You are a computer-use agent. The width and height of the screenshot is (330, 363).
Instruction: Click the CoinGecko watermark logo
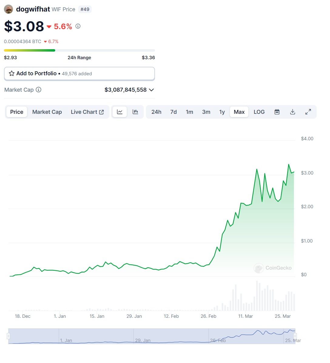click(x=259, y=268)
